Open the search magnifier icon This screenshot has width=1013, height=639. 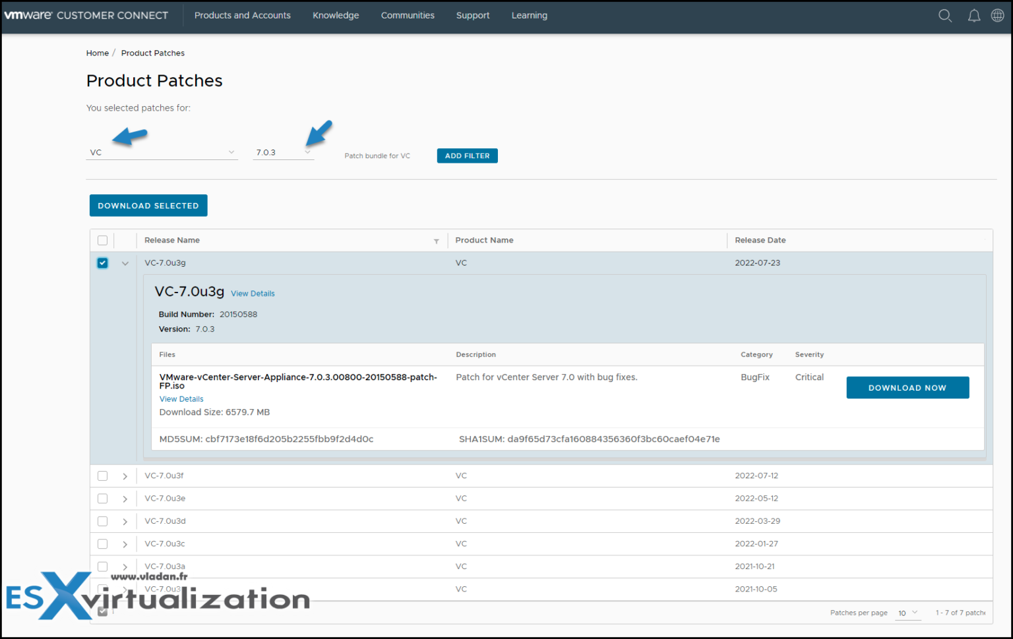(945, 15)
